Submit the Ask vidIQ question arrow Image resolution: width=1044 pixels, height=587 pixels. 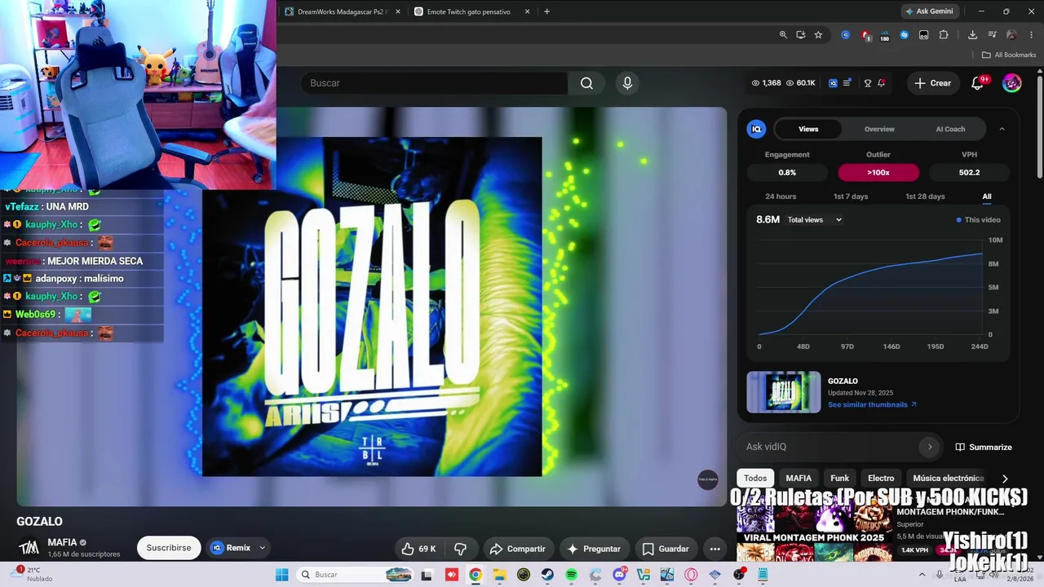929,447
